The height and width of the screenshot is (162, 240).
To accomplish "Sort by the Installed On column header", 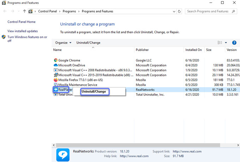I will tap(194, 50).
